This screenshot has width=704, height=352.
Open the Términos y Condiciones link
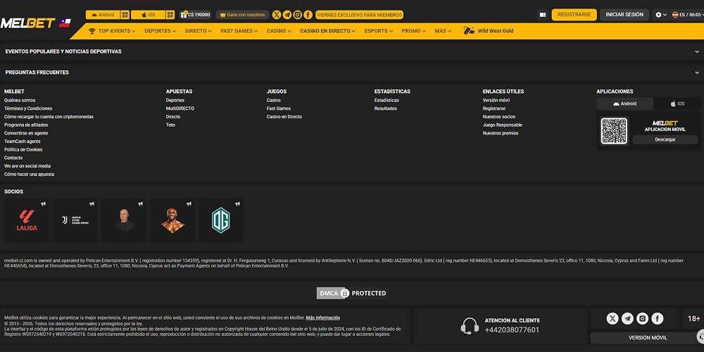(28, 108)
